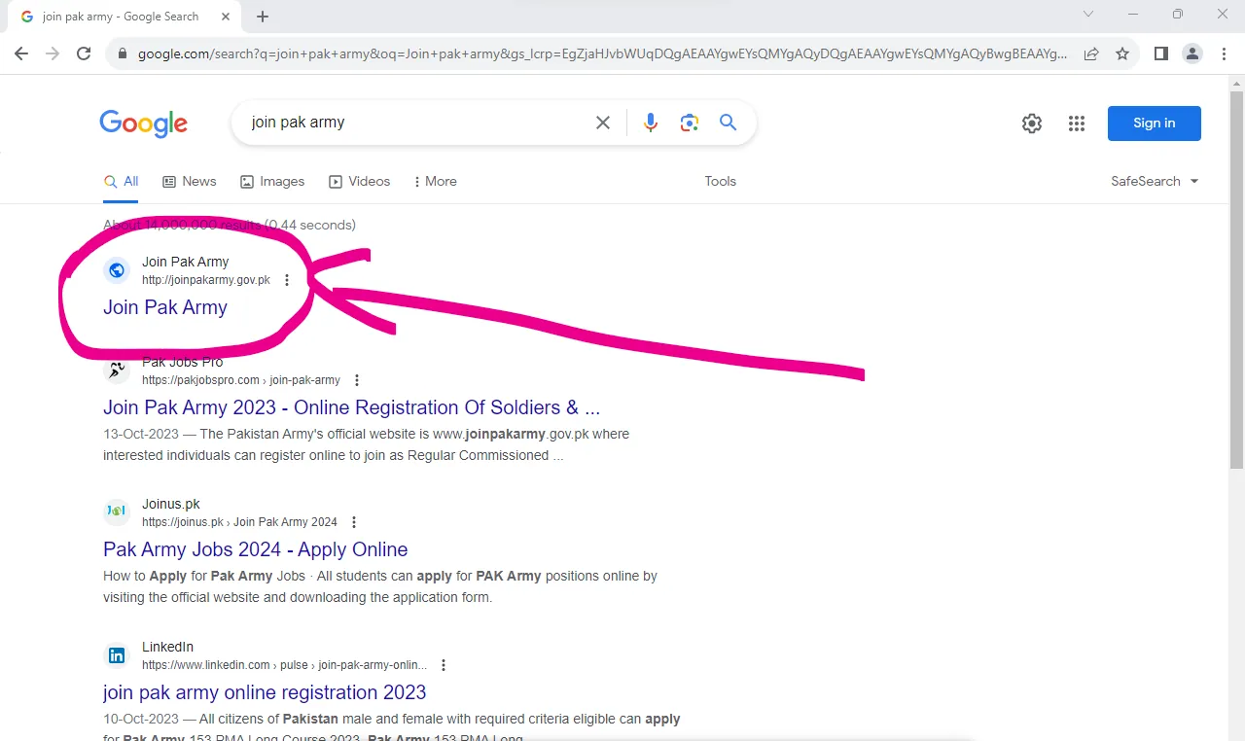Share this page icon in address bar

[x=1091, y=53]
